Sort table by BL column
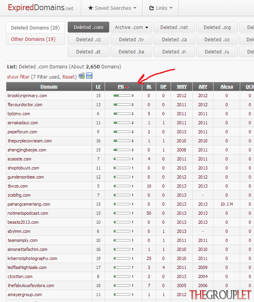This screenshot has height=302, width=254. click(x=149, y=87)
